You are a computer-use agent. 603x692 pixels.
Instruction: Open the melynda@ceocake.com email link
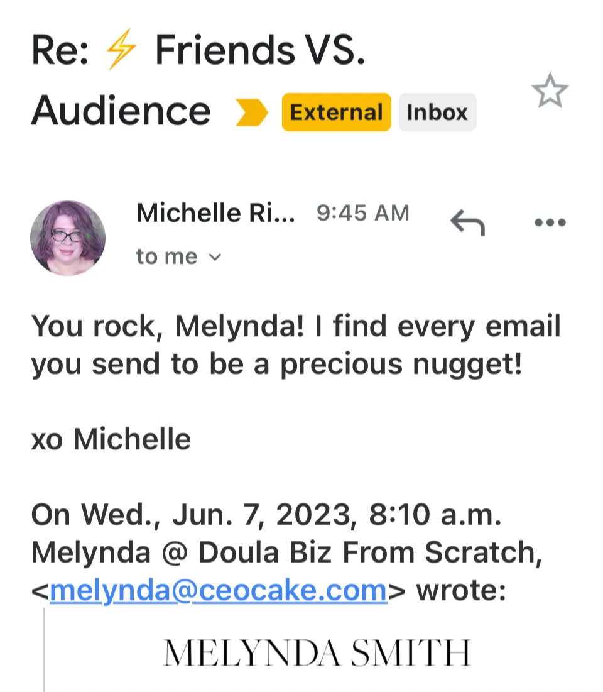(218, 590)
